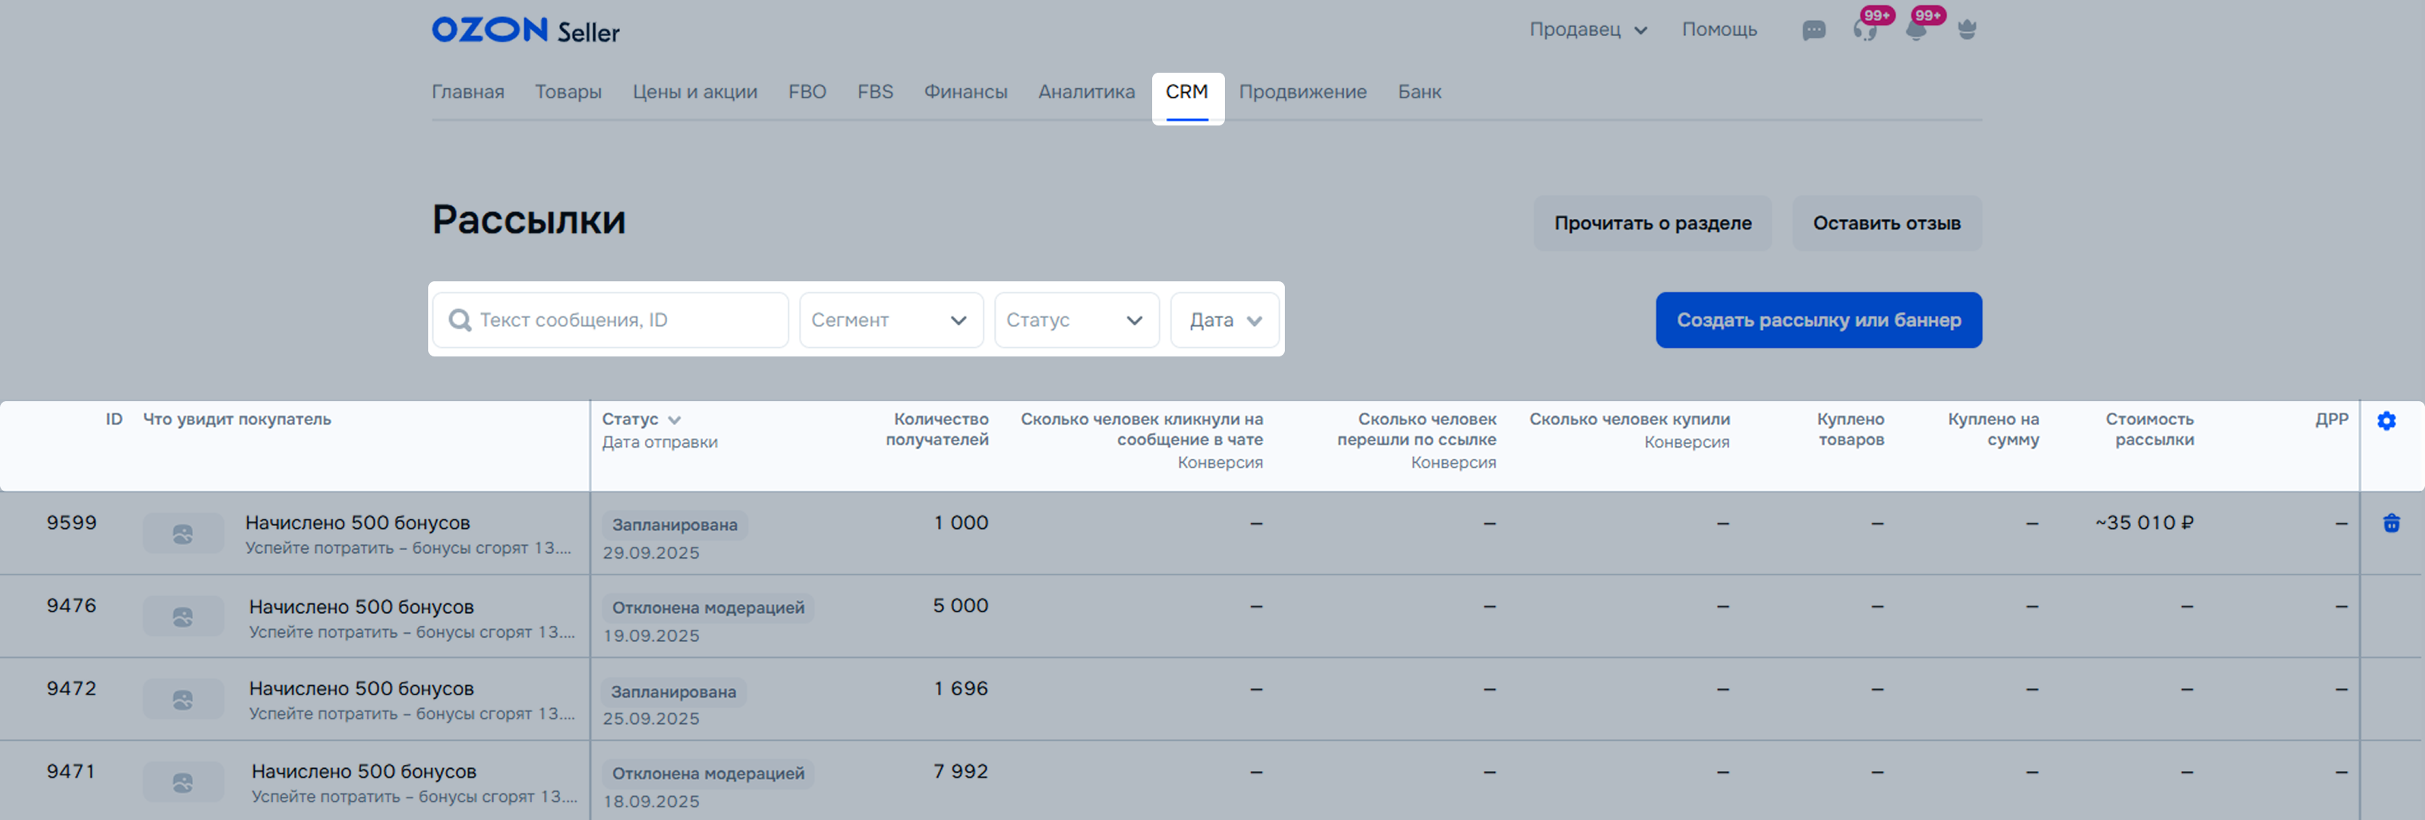Expand the Сегмент filter dropdown
The width and height of the screenshot is (2425, 820).
click(x=891, y=320)
